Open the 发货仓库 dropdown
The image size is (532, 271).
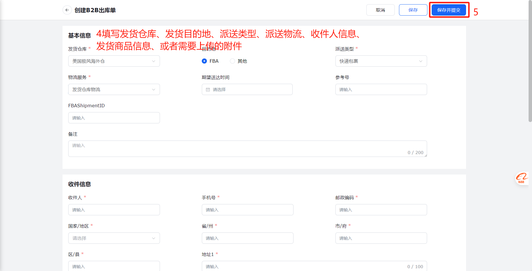click(x=114, y=61)
